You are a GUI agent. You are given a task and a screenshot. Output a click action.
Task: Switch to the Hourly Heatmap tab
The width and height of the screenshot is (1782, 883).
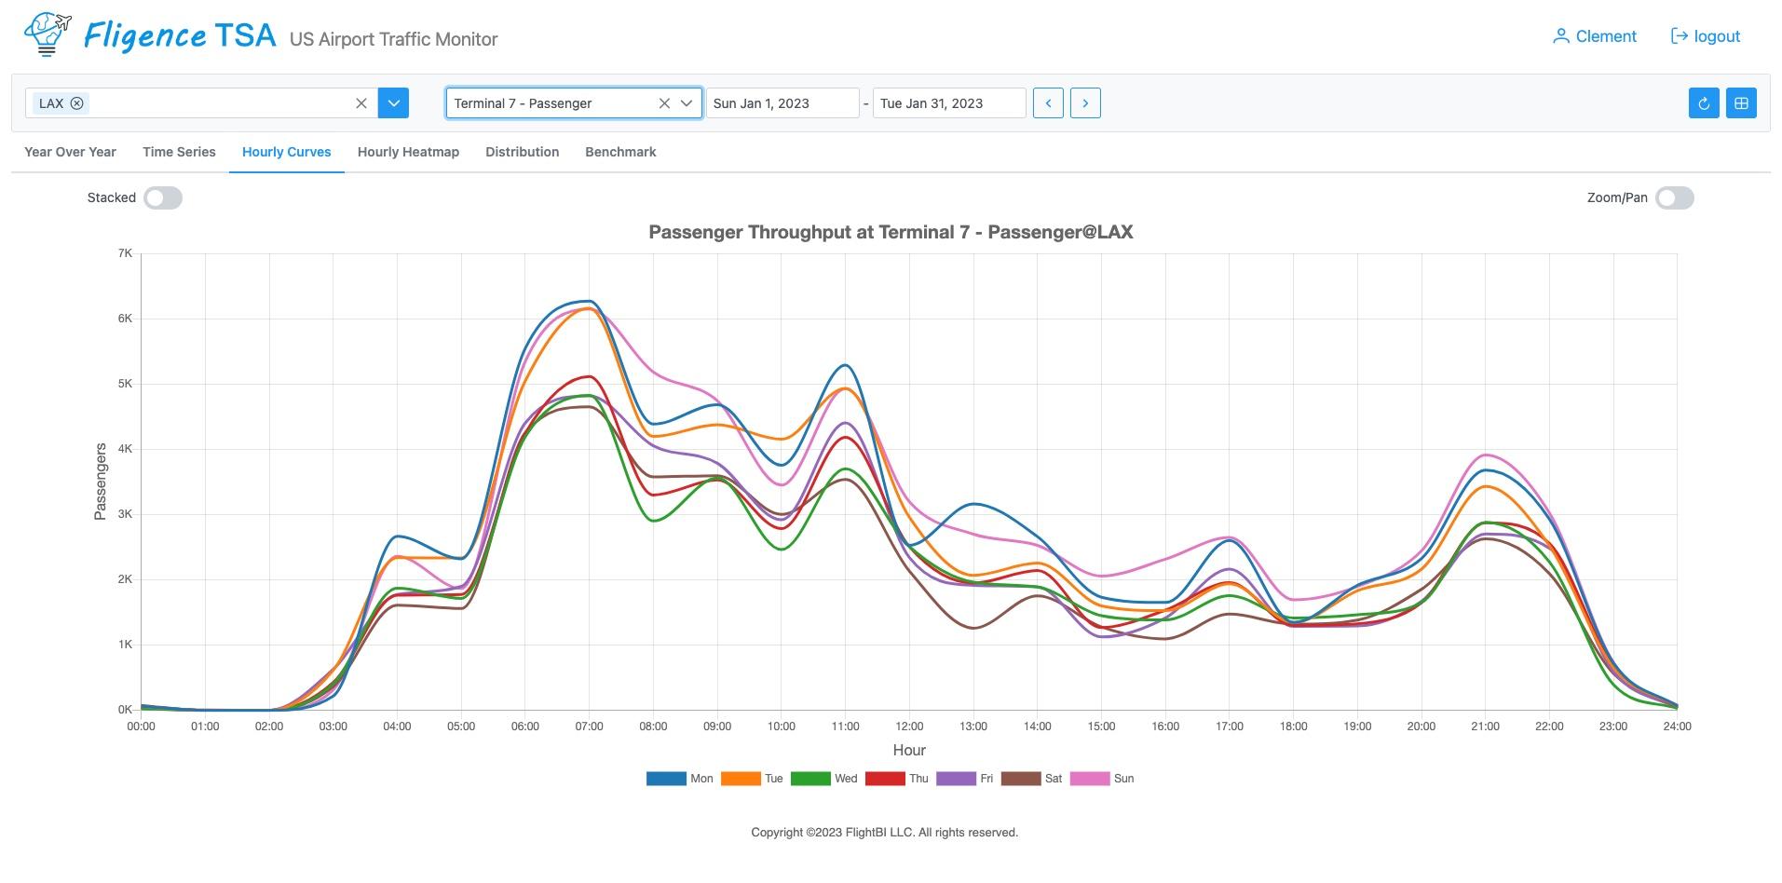[408, 151]
